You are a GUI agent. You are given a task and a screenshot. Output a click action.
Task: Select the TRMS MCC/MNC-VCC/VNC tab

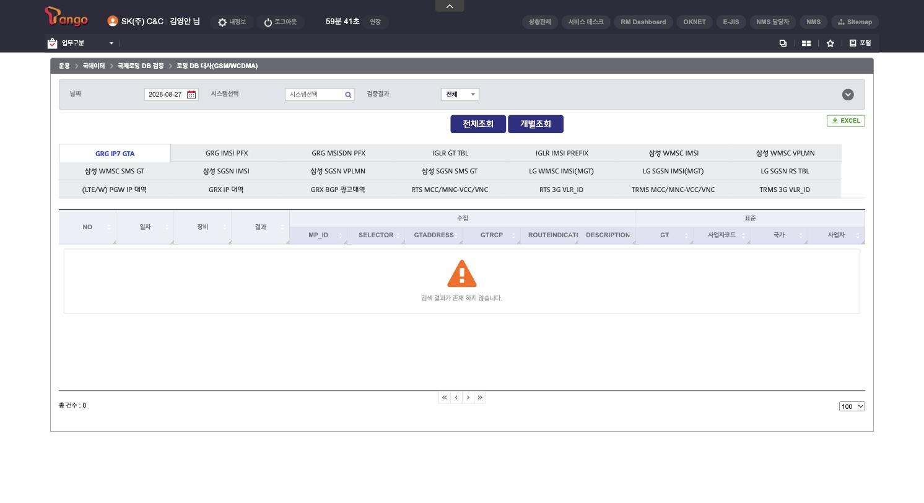pos(674,190)
